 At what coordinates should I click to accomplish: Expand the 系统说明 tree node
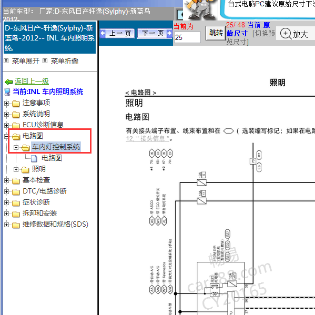tap(6, 114)
